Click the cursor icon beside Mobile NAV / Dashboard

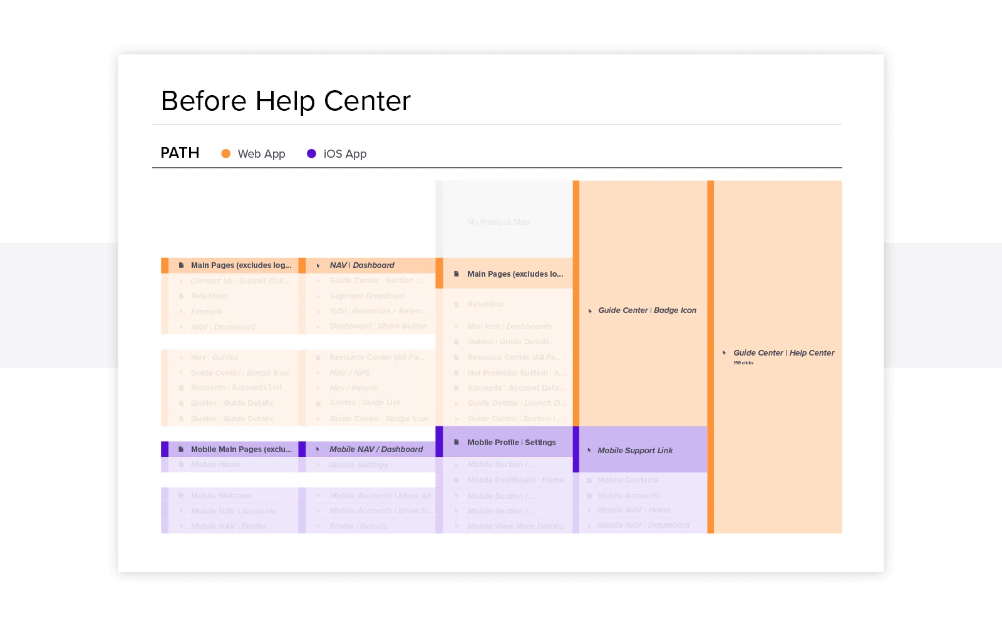point(318,449)
